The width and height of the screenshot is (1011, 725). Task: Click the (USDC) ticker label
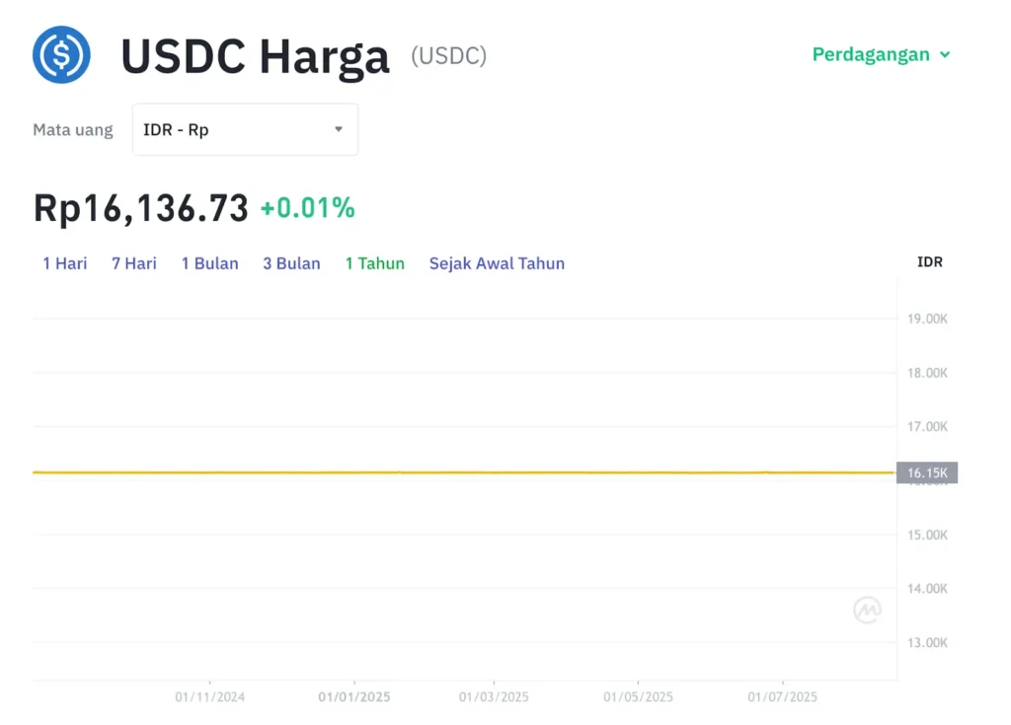click(449, 56)
